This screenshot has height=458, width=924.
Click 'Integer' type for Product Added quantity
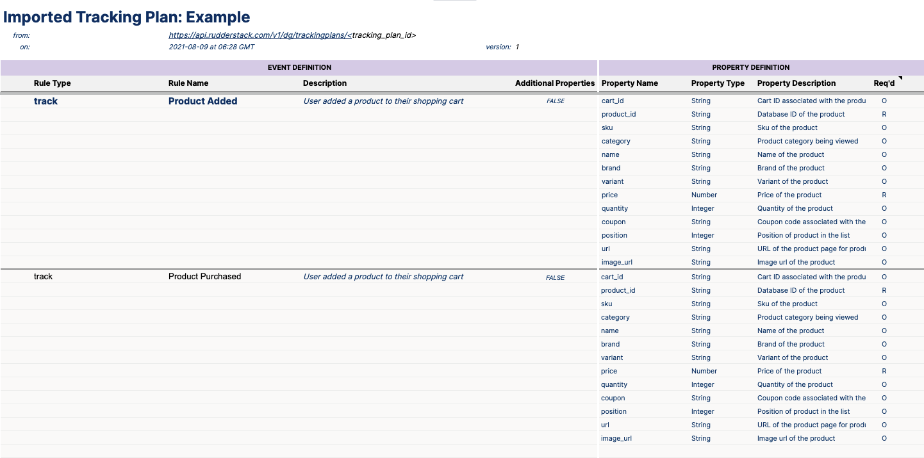pos(703,208)
